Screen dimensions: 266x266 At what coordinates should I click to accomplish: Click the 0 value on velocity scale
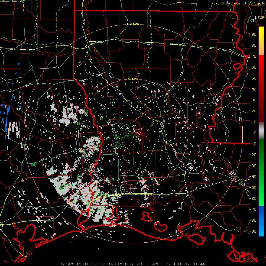(255, 133)
